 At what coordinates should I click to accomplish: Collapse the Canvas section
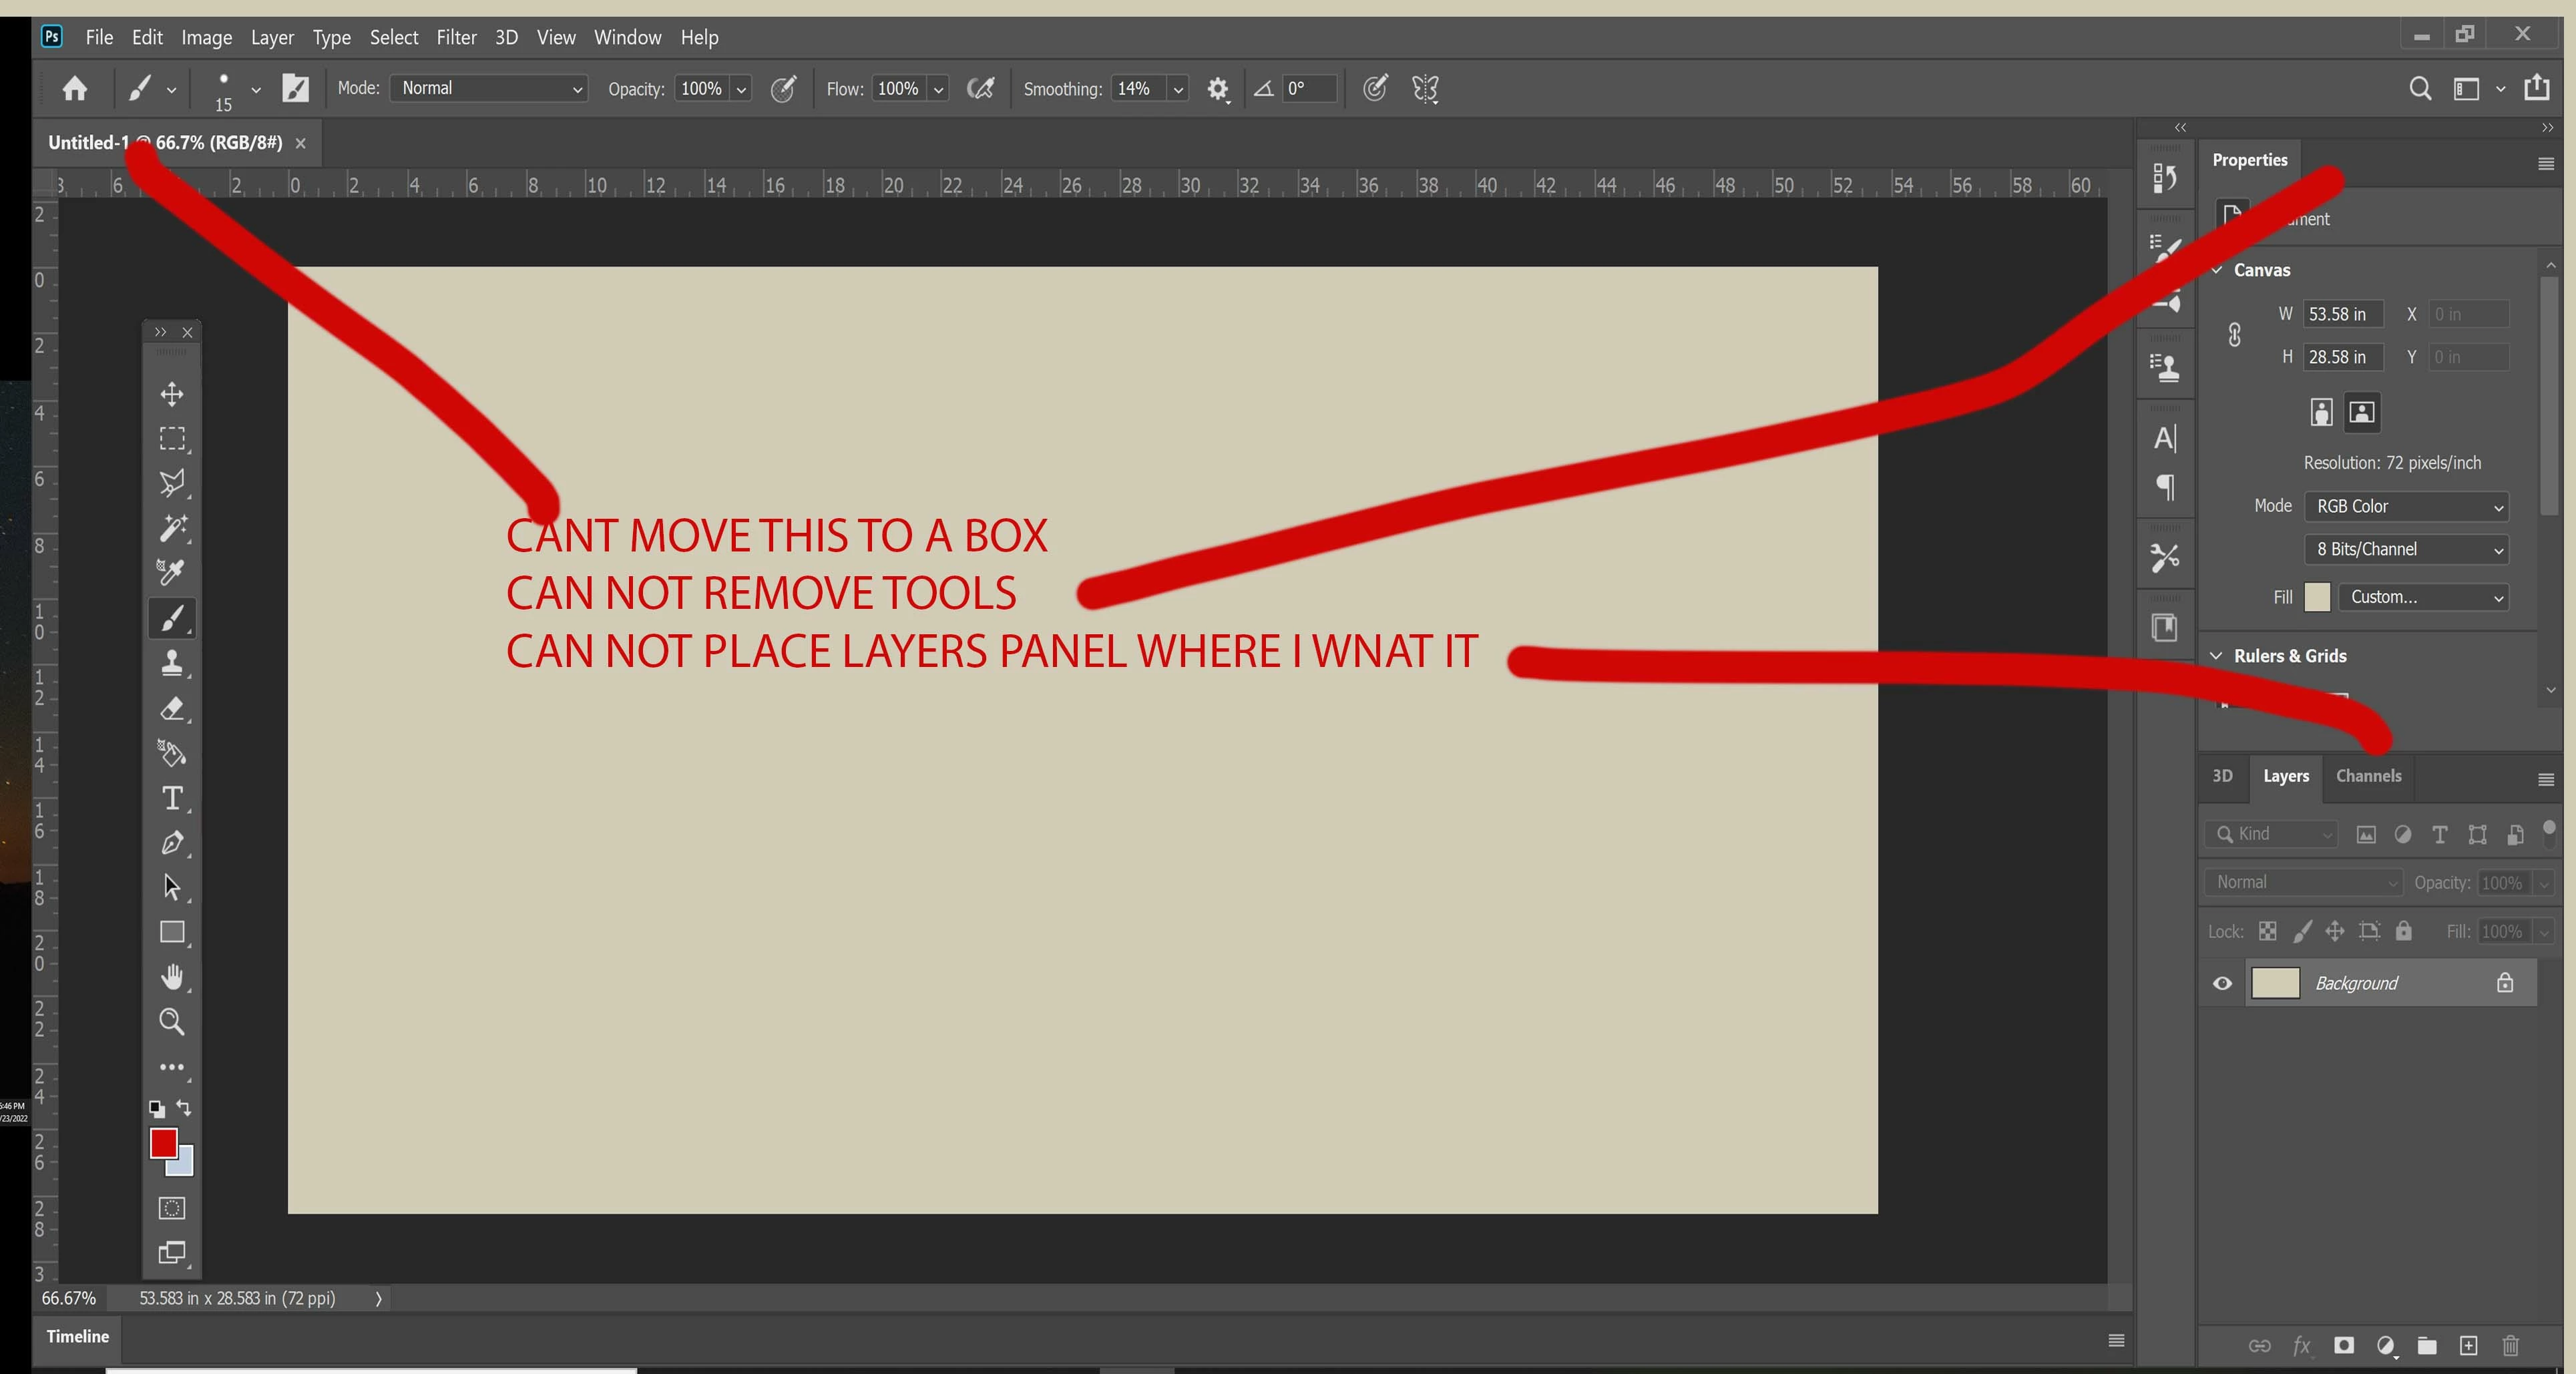[x=2217, y=270]
